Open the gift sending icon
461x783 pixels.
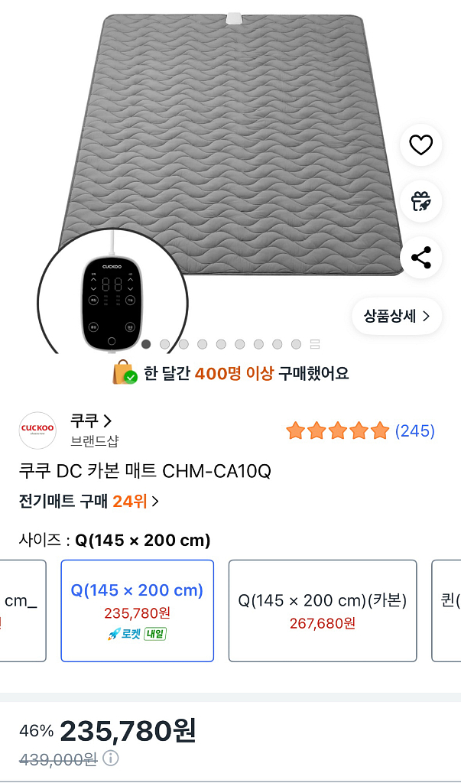pos(421,202)
